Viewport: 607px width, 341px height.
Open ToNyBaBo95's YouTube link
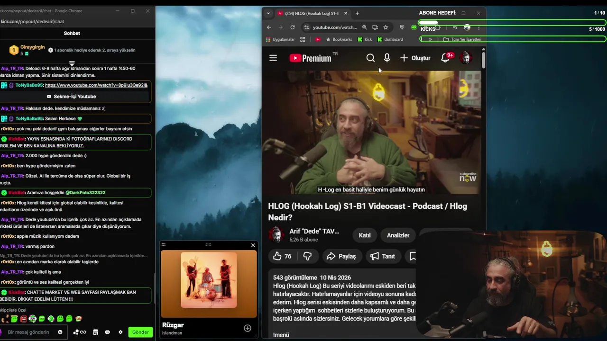pyautogui.click(x=96, y=85)
